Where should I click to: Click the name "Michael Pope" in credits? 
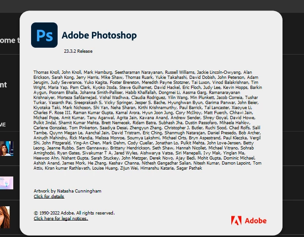(46, 118)
